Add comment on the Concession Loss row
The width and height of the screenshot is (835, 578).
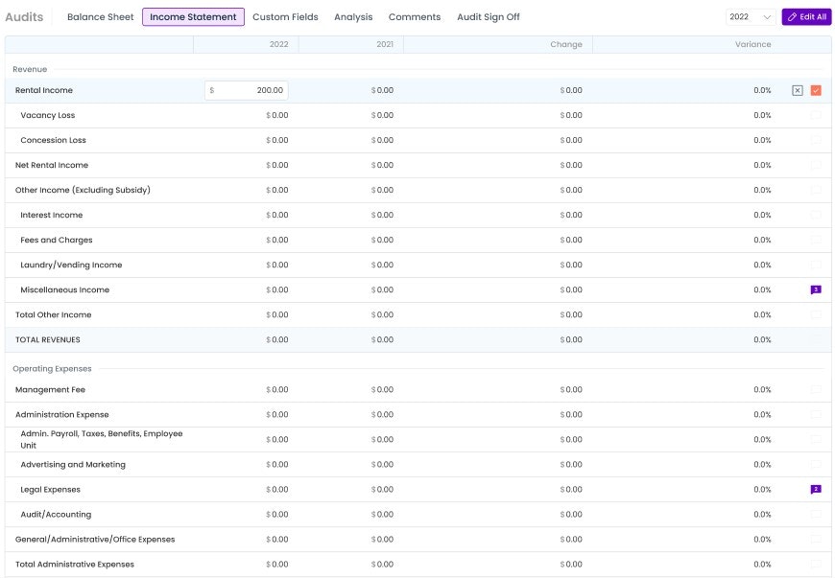pos(816,140)
